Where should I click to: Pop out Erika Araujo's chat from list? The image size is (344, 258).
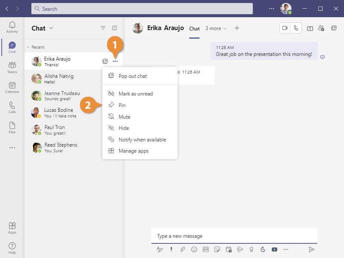tap(105, 61)
